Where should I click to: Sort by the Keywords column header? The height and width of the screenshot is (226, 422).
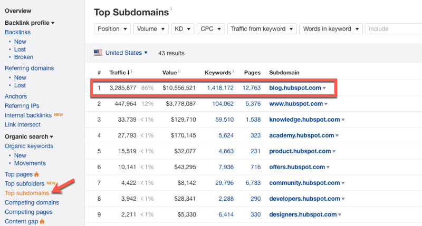218,73
